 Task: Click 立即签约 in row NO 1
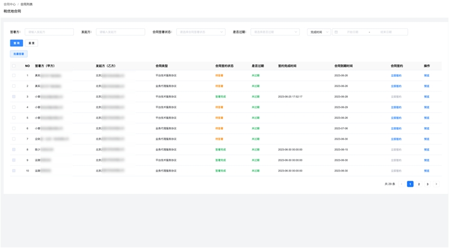tap(396, 76)
